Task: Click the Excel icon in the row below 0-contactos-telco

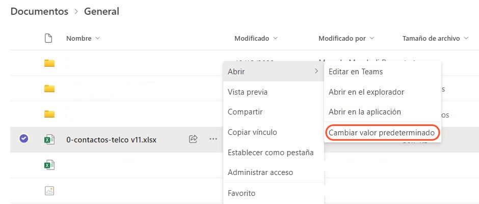Action: pyautogui.click(x=49, y=165)
